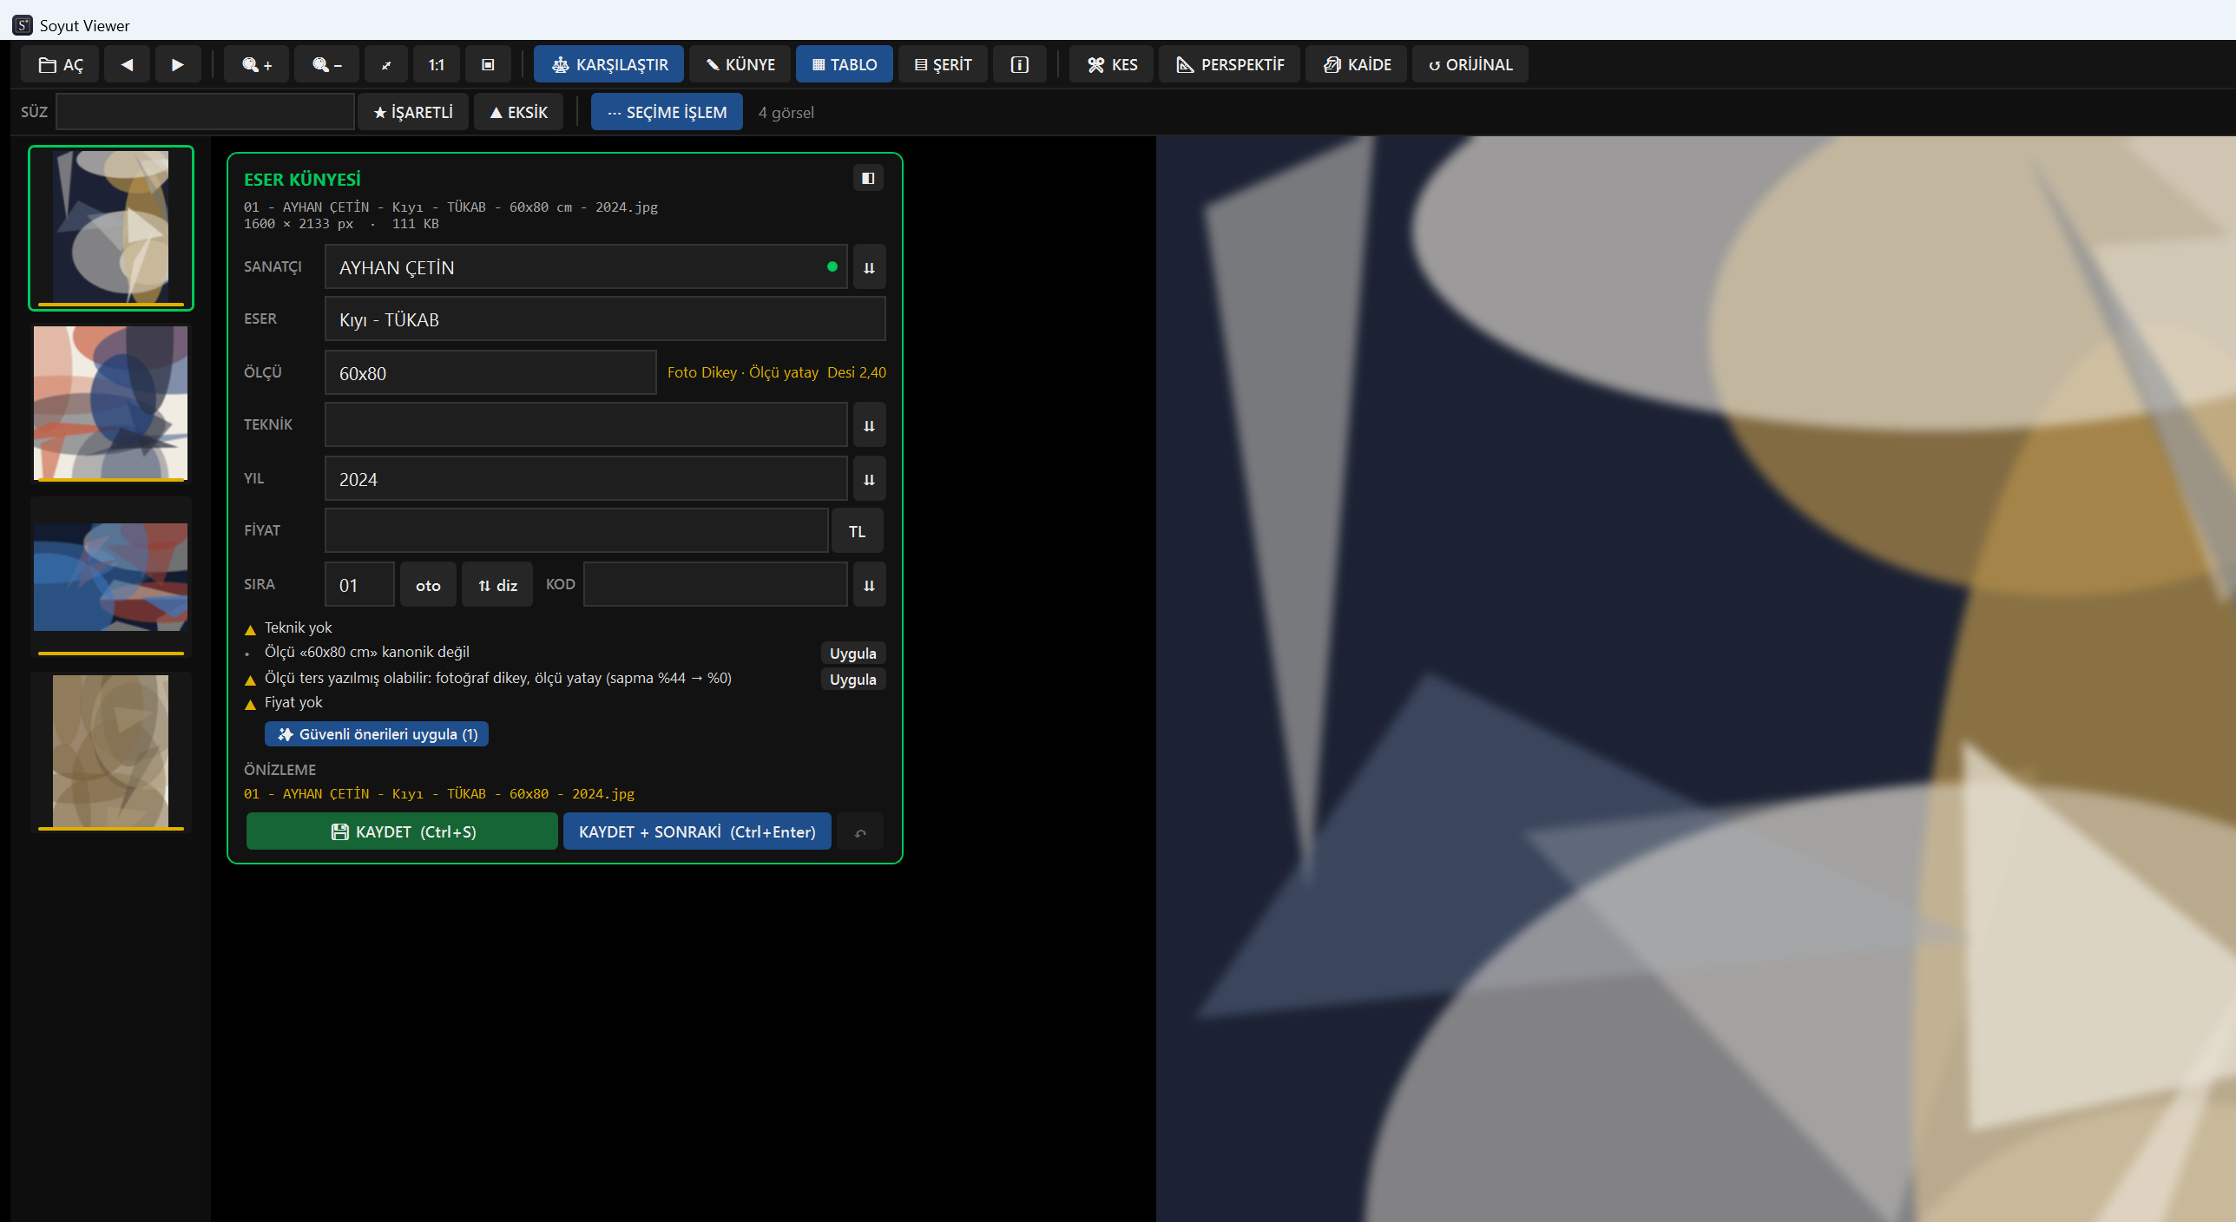Click the FİYAT price input
Image resolution: width=2236 pixels, height=1222 pixels.
(576, 531)
